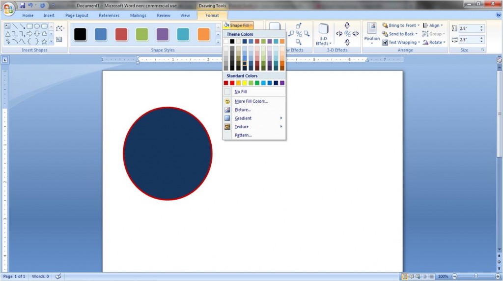503x281 pixels.
Task: Open the Mailings tab
Action: point(138,15)
